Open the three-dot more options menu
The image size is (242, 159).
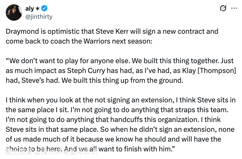point(234,8)
